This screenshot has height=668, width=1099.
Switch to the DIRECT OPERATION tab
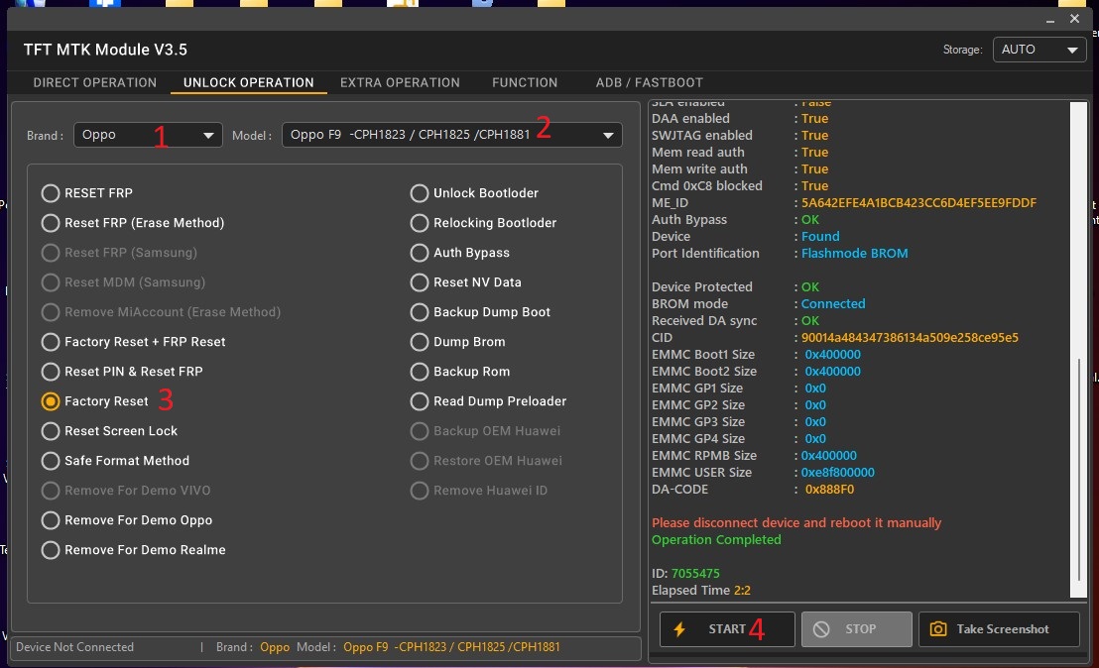[94, 82]
